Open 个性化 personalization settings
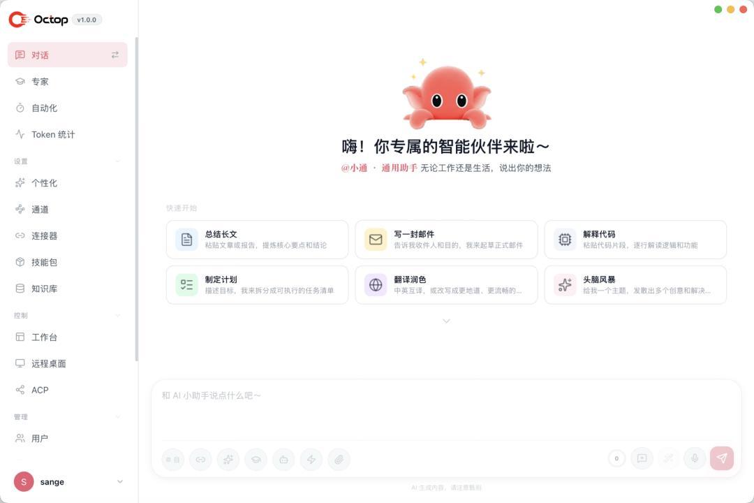 (67, 183)
